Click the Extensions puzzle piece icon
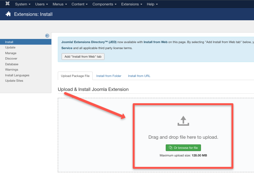254x190 pixels. tap(8, 14)
